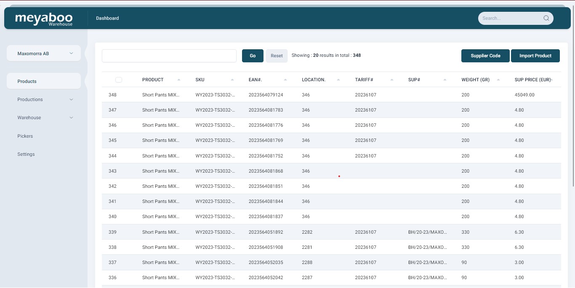The width and height of the screenshot is (575, 288).
Task: Click the Import Product button
Action: click(535, 56)
